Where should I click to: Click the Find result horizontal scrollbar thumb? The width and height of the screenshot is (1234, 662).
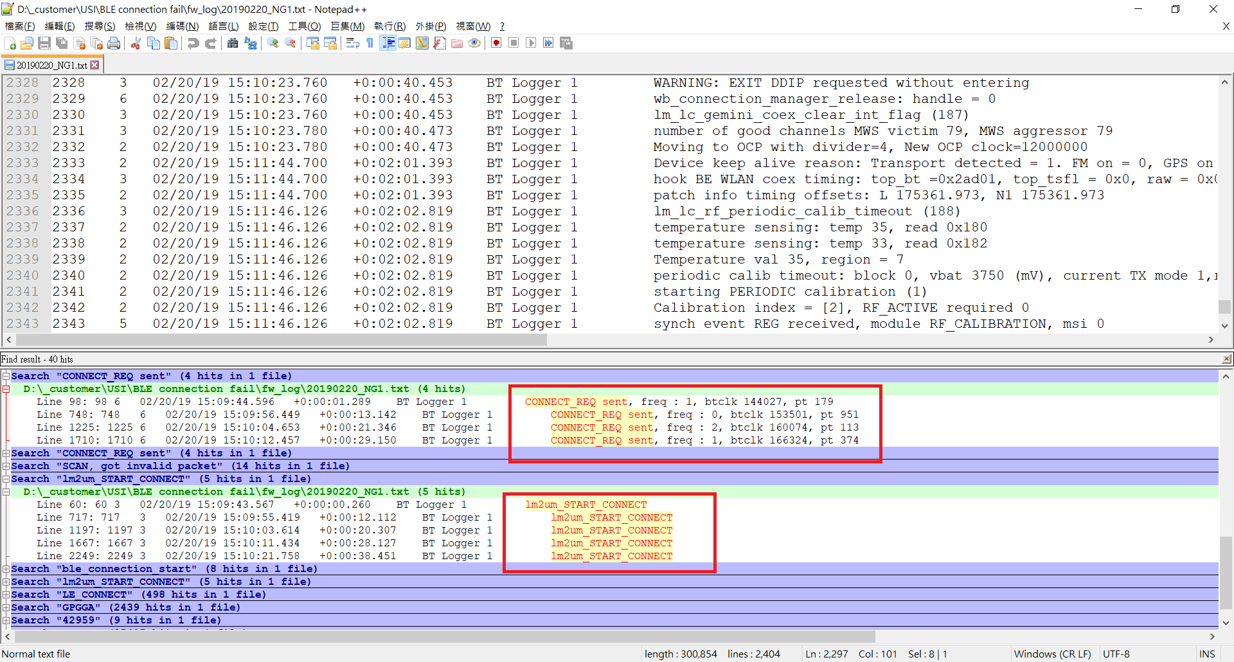(445, 636)
